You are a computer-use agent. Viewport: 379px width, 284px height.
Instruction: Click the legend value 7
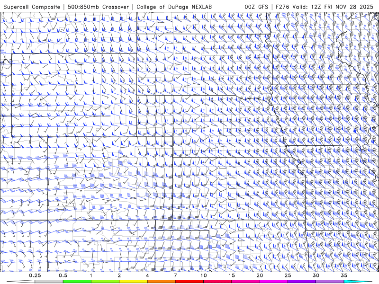[175, 275]
